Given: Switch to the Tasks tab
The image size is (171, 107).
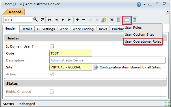Looking at the screenshot, I should [103, 29].
